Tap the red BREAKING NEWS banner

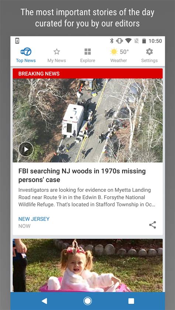click(x=87, y=74)
